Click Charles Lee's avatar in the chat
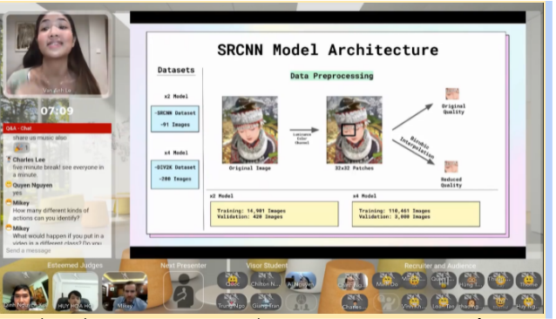The image size is (556, 319). point(9,159)
